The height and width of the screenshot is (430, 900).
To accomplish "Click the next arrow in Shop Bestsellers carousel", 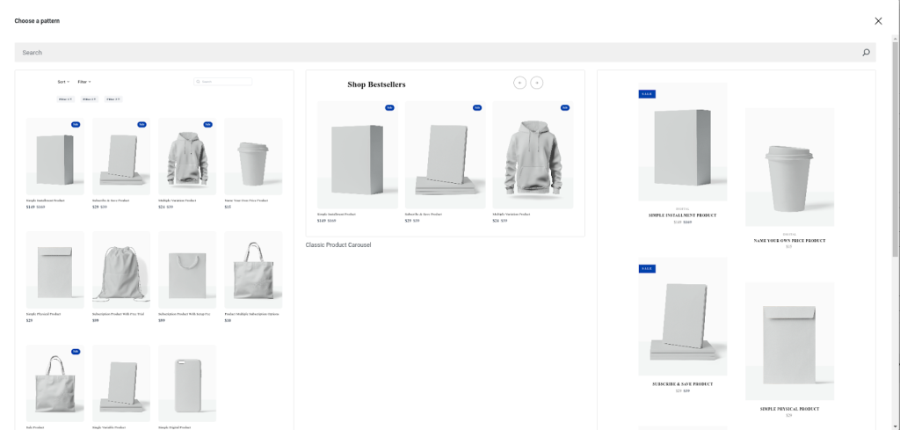I will [537, 83].
